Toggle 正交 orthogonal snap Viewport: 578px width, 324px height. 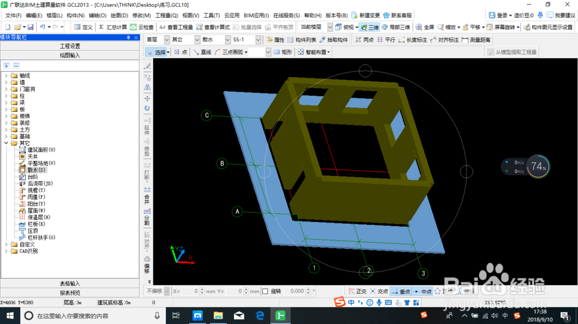pos(357,291)
